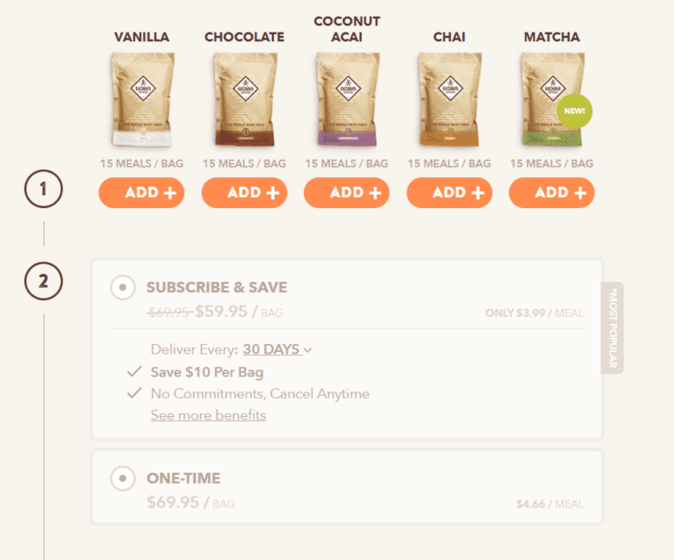This screenshot has height=560, width=674.
Task: Click the checkmark beside Save $10 Per Bag
Action: click(134, 372)
